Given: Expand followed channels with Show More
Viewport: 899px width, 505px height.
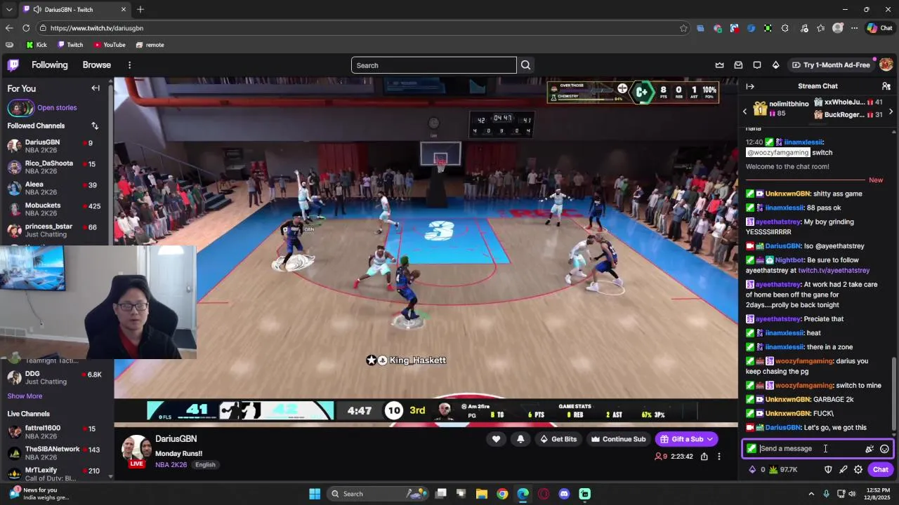Looking at the screenshot, I should 25,396.
